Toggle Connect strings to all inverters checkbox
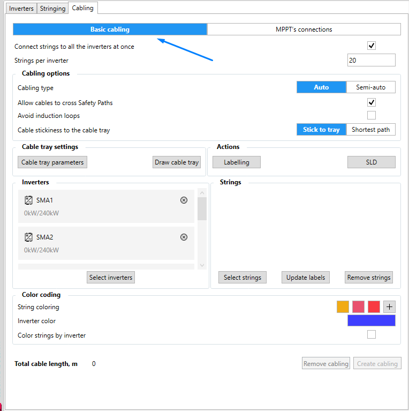409x411 pixels. (372, 46)
